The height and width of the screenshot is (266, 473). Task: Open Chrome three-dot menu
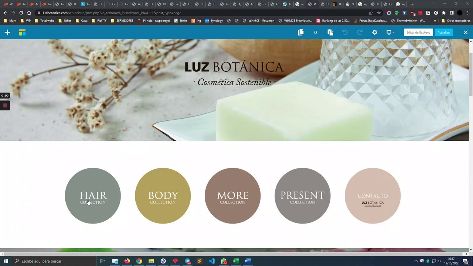(468, 13)
